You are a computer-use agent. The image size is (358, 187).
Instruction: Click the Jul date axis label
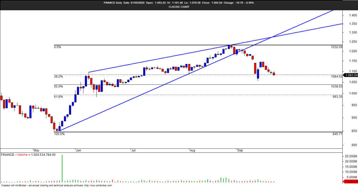click(134, 151)
